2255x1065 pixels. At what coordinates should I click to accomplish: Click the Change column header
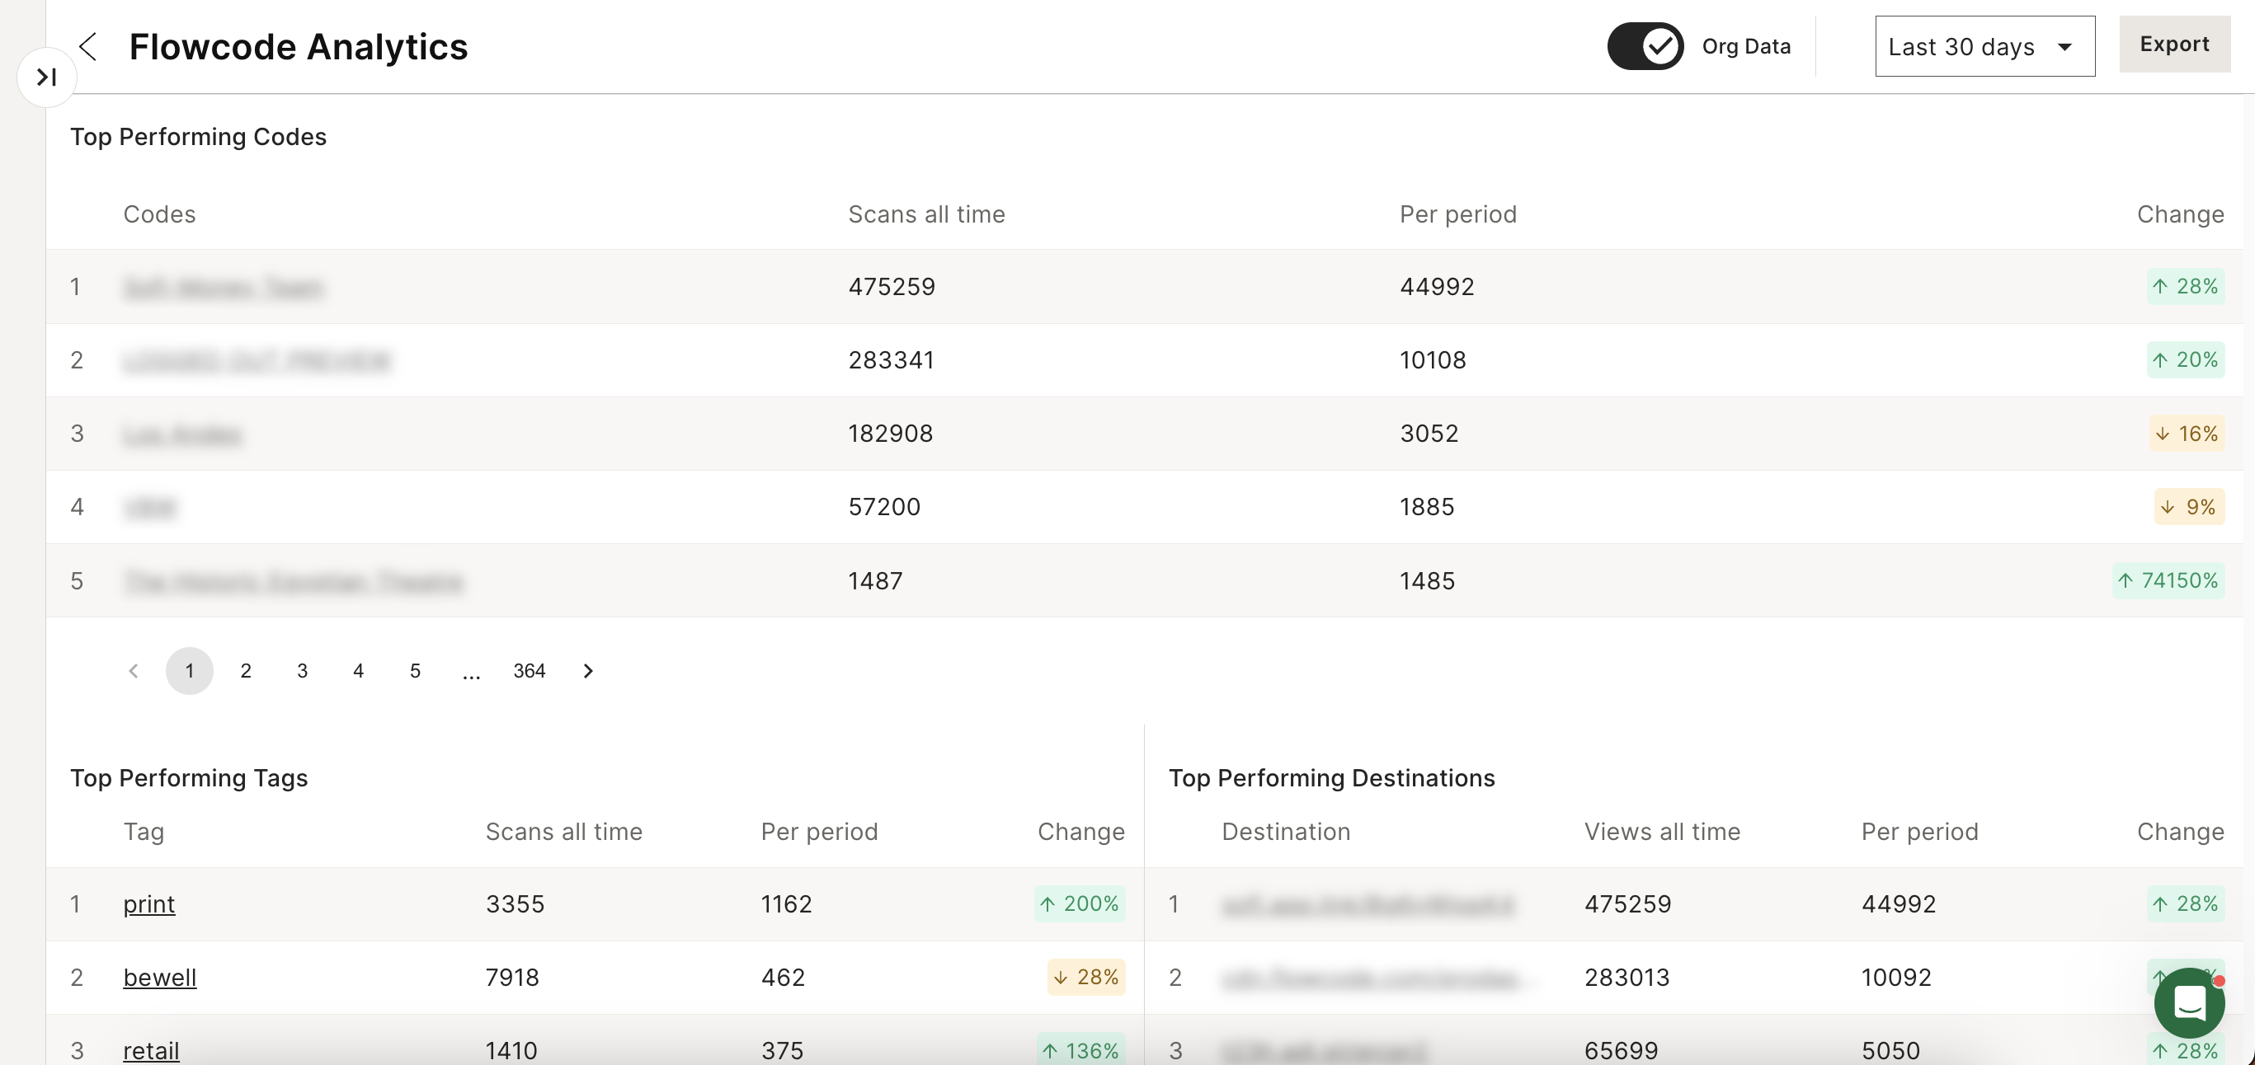(2180, 213)
